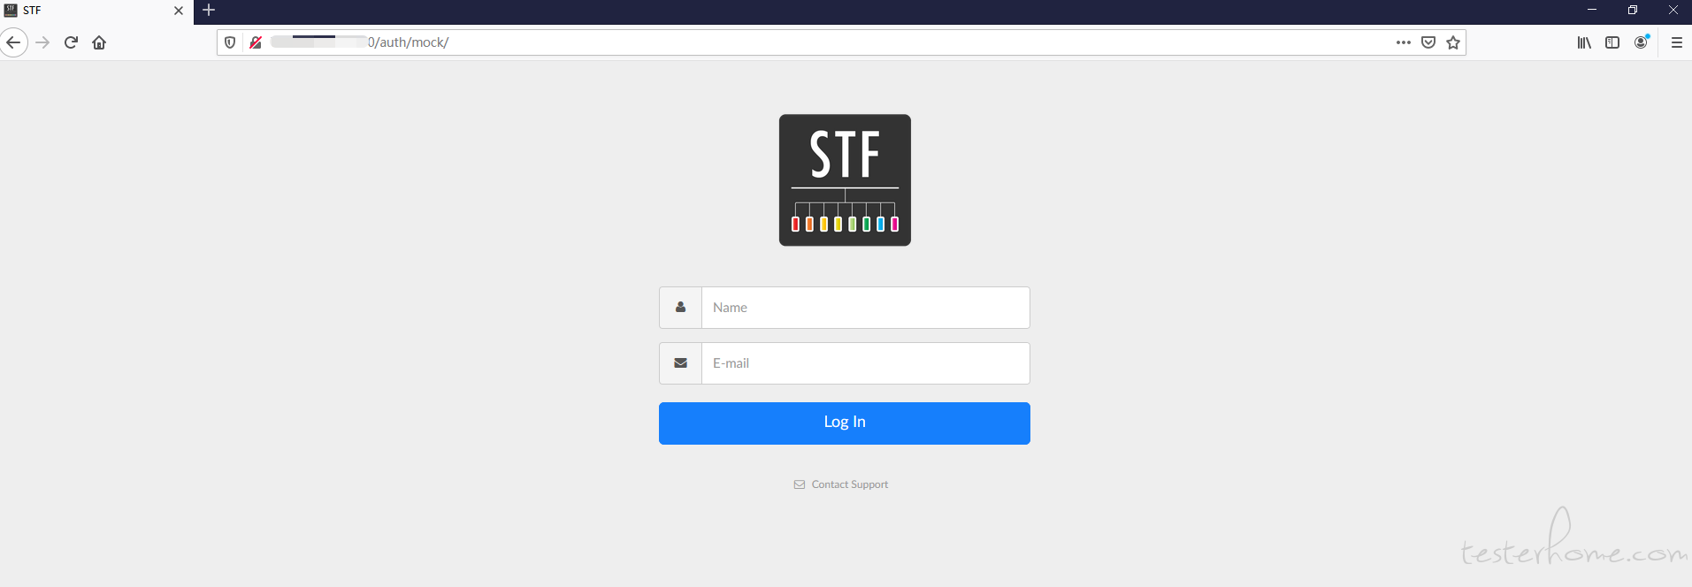Open the hamburger application menu
Screen dimensions: 1692x587
coord(1677,42)
